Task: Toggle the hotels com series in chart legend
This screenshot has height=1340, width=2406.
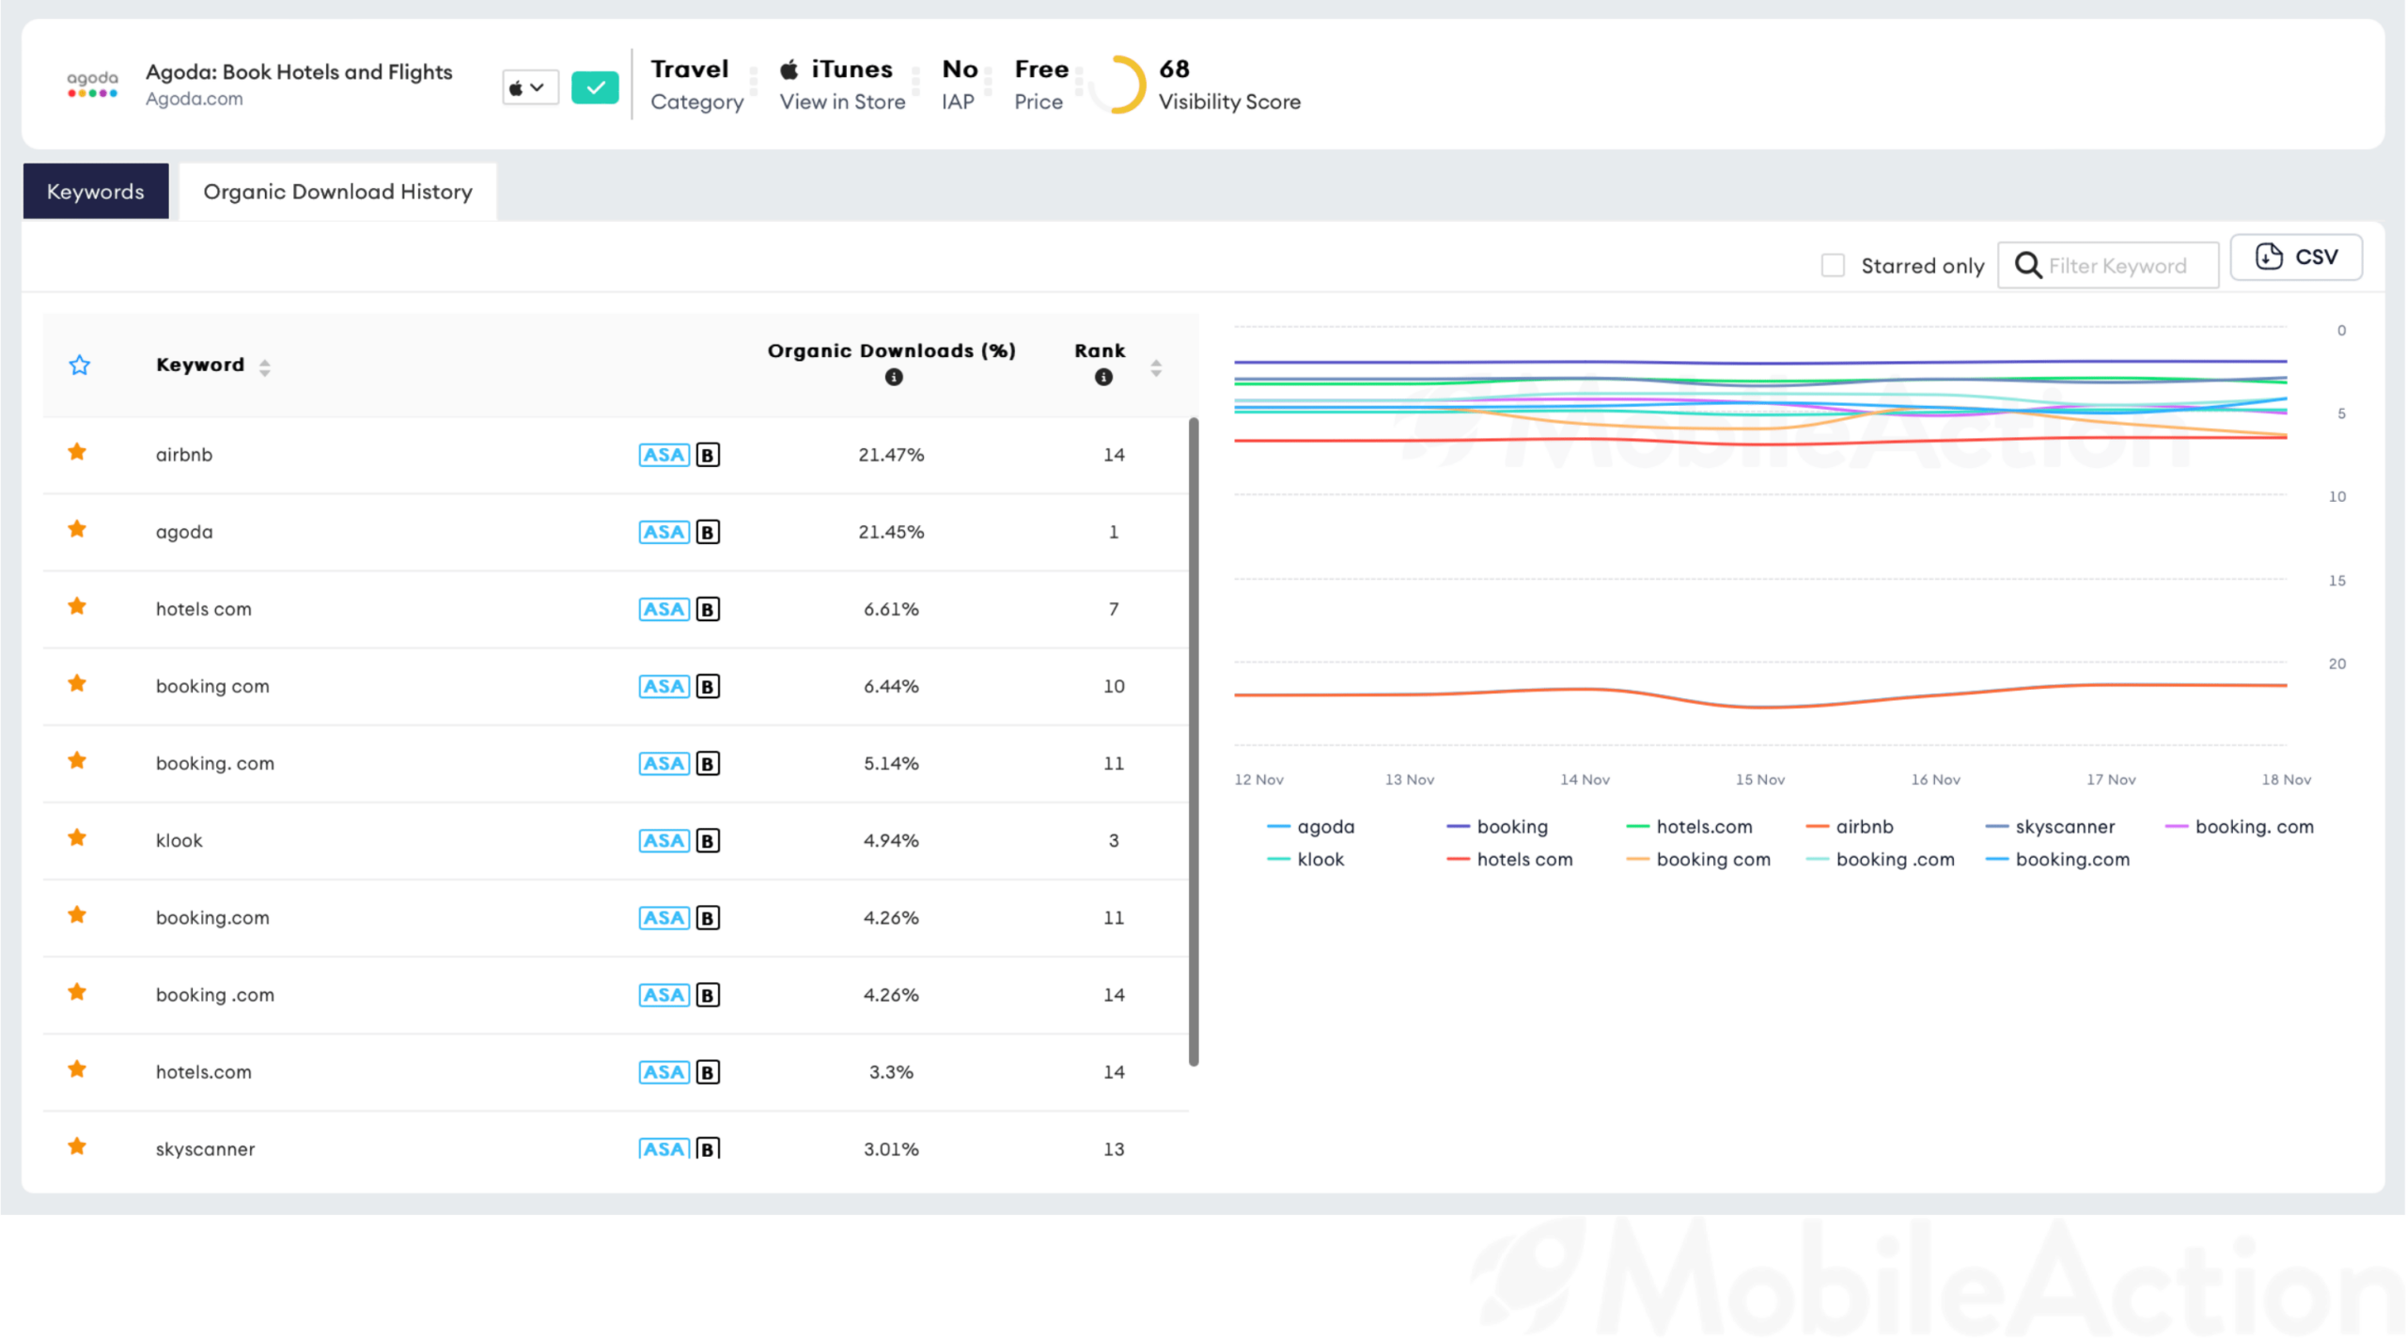Action: pyautogui.click(x=1509, y=861)
